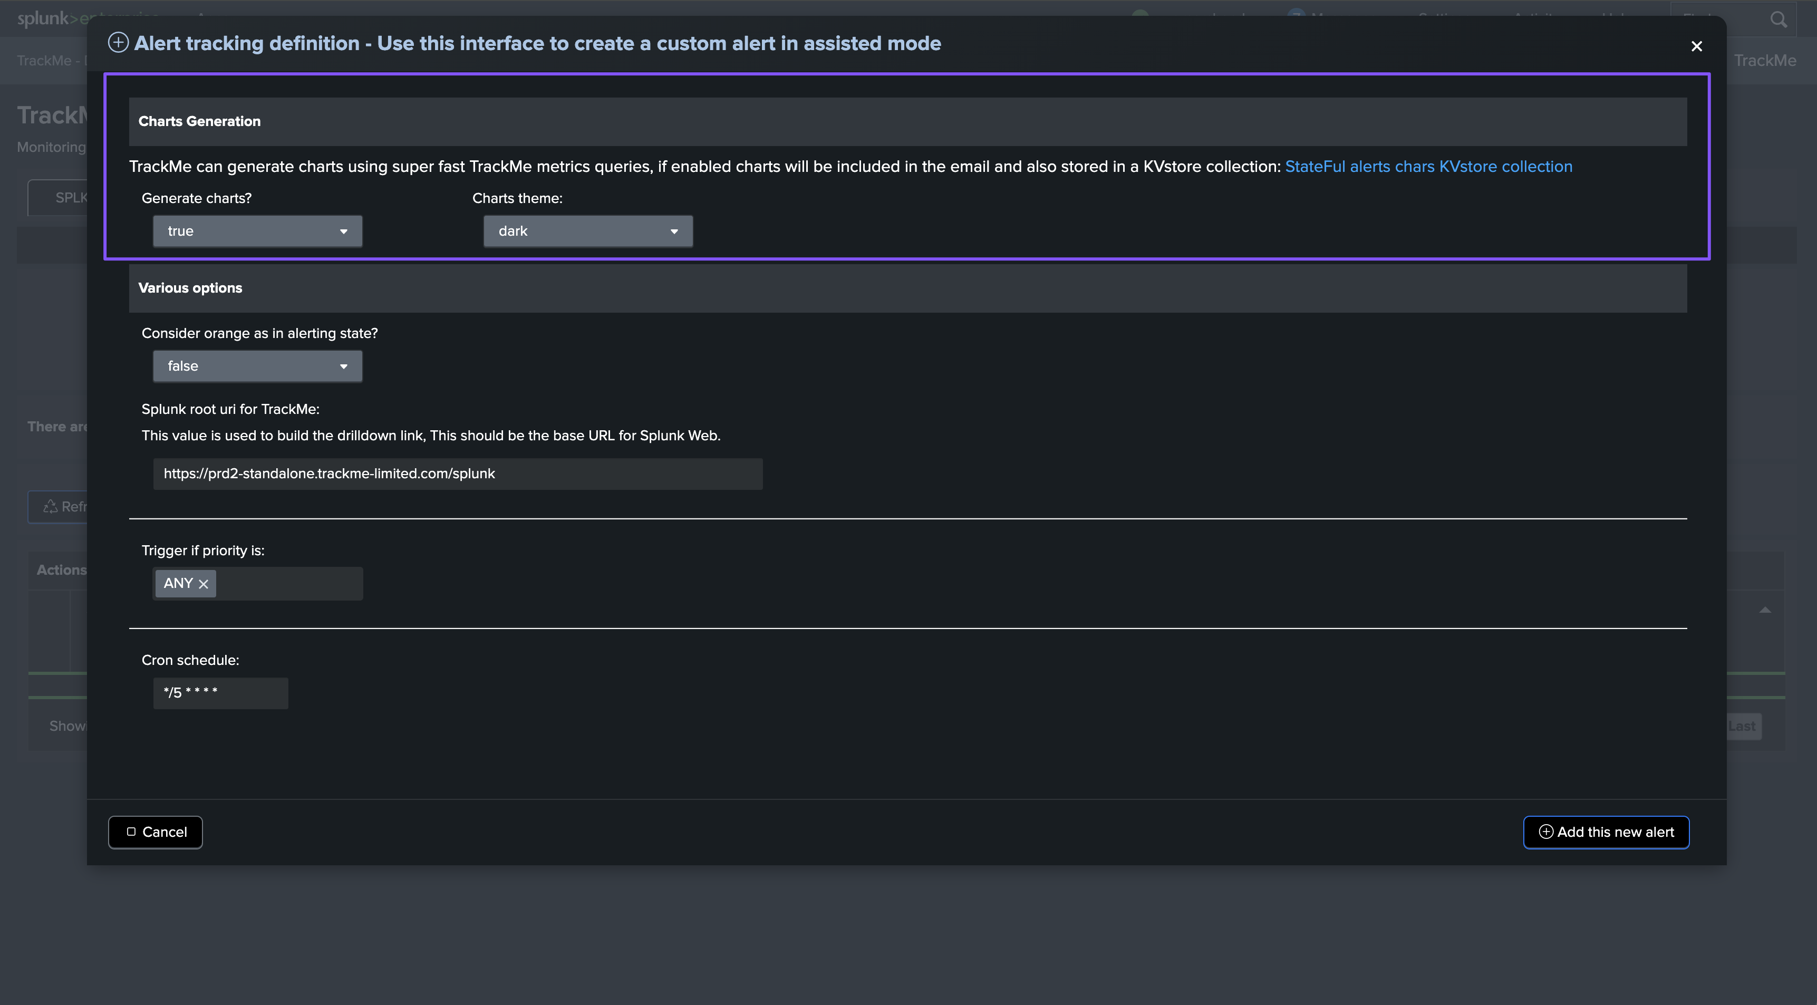Edit the Splunk root uri field
The width and height of the screenshot is (1817, 1005).
(458, 474)
